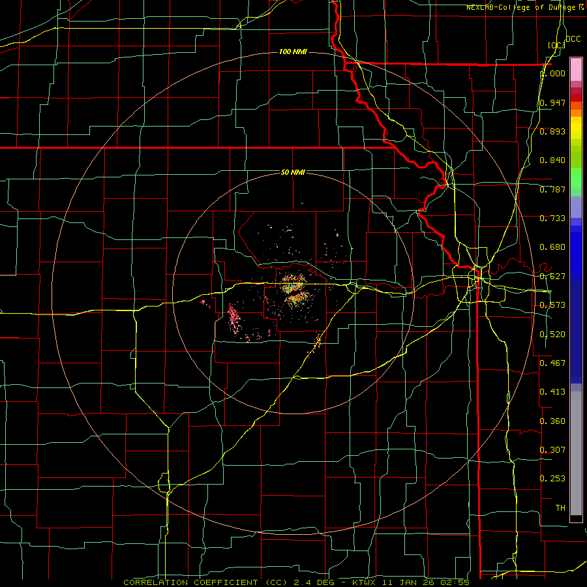Click the 0.307 scale value
Viewport: 587px width, 587px height.
[x=552, y=450]
